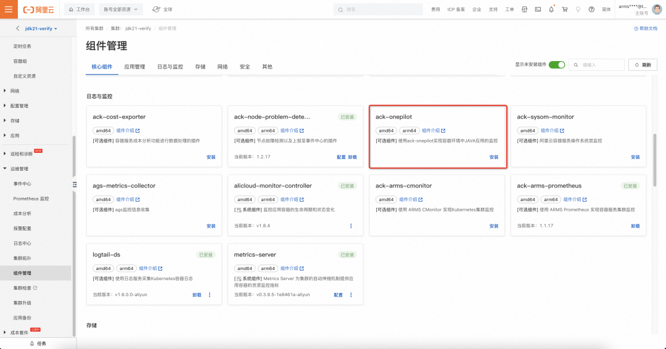Open the API debugging brackets icon in the top bar

click(x=525, y=9)
